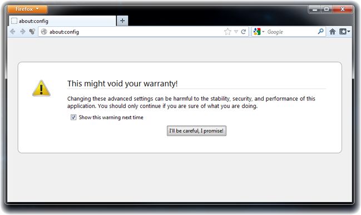Maximize the Firefox window
This screenshot has width=361, height=215.
327,9
